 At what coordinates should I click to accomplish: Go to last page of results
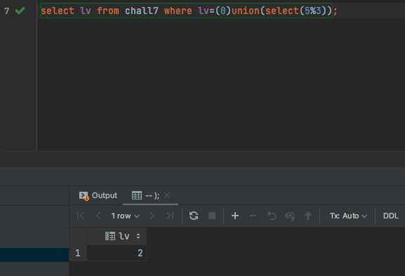coord(170,216)
